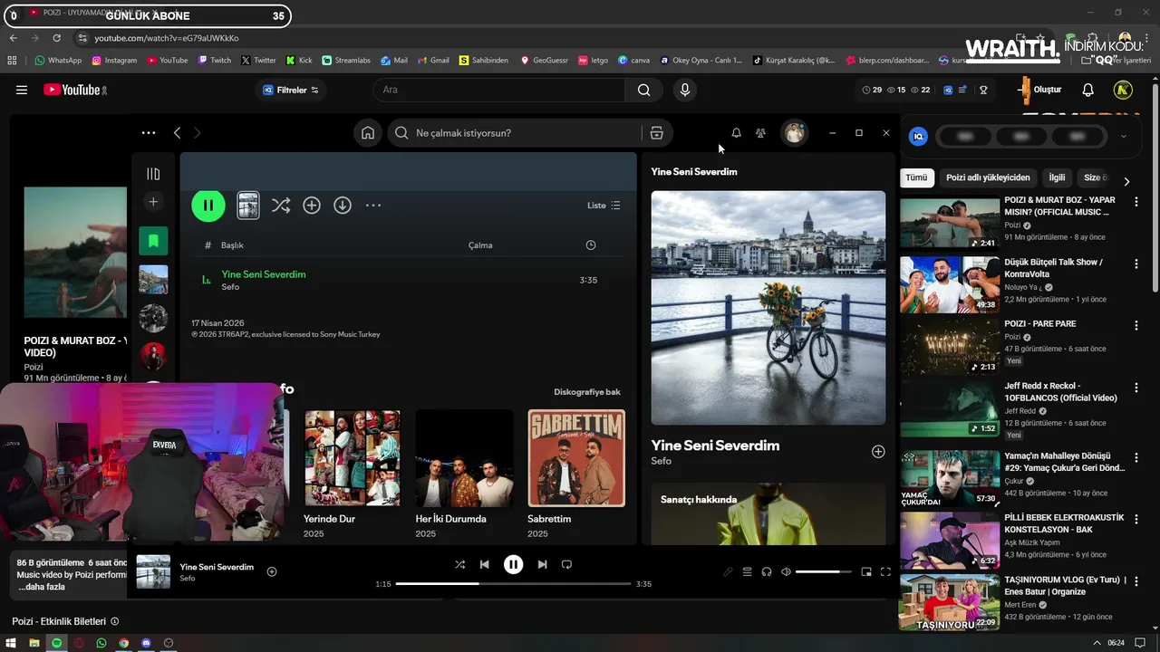The image size is (1160, 652).
Task: Download the album in Spotify
Action: (x=343, y=206)
